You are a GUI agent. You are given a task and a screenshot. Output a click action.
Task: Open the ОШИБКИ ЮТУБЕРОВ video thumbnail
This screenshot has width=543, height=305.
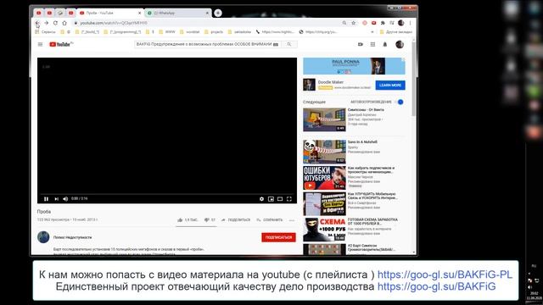324,178
